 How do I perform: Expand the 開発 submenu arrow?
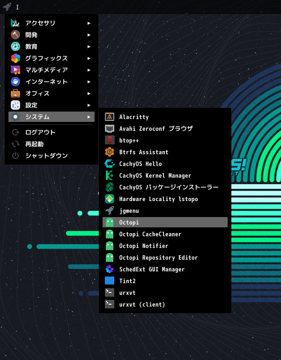coord(89,35)
